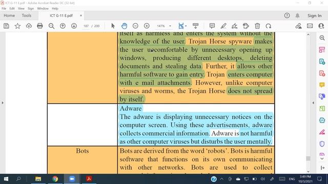Open Google Chrome from taskbar

55,179
